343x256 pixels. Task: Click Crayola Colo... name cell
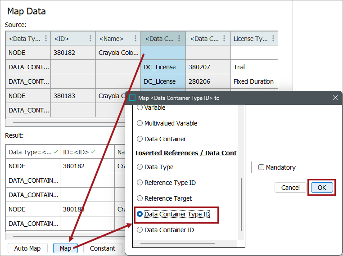pos(118,53)
